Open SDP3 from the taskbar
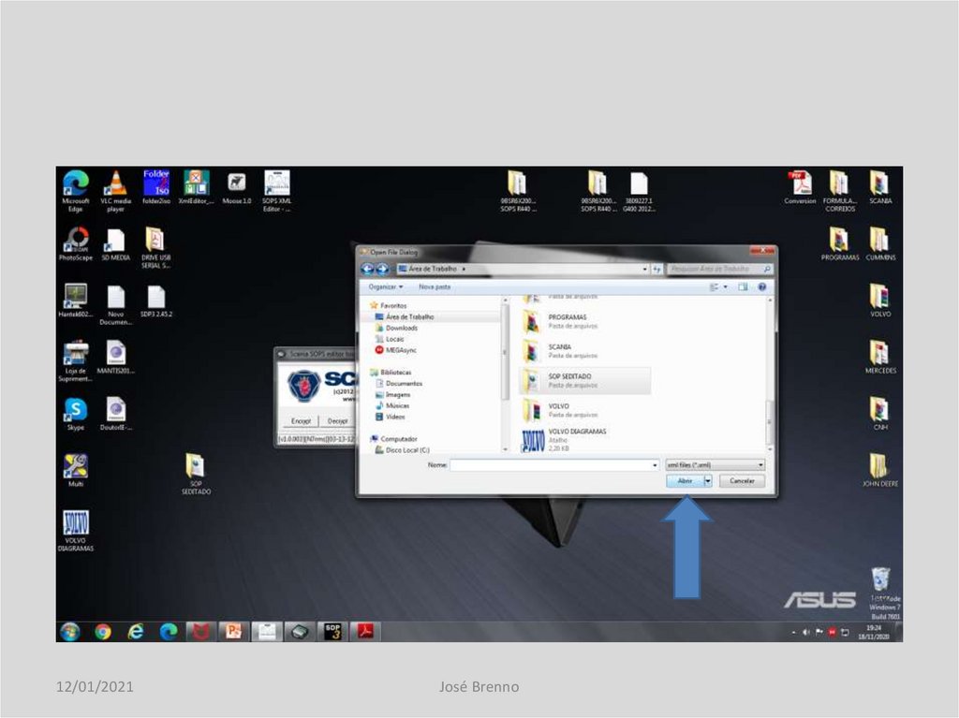The width and height of the screenshot is (959, 718). pos(332,631)
